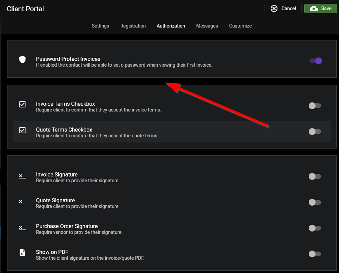Switch to the Settings tab
The height and width of the screenshot is (273, 339).
click(x=100, y=26)
